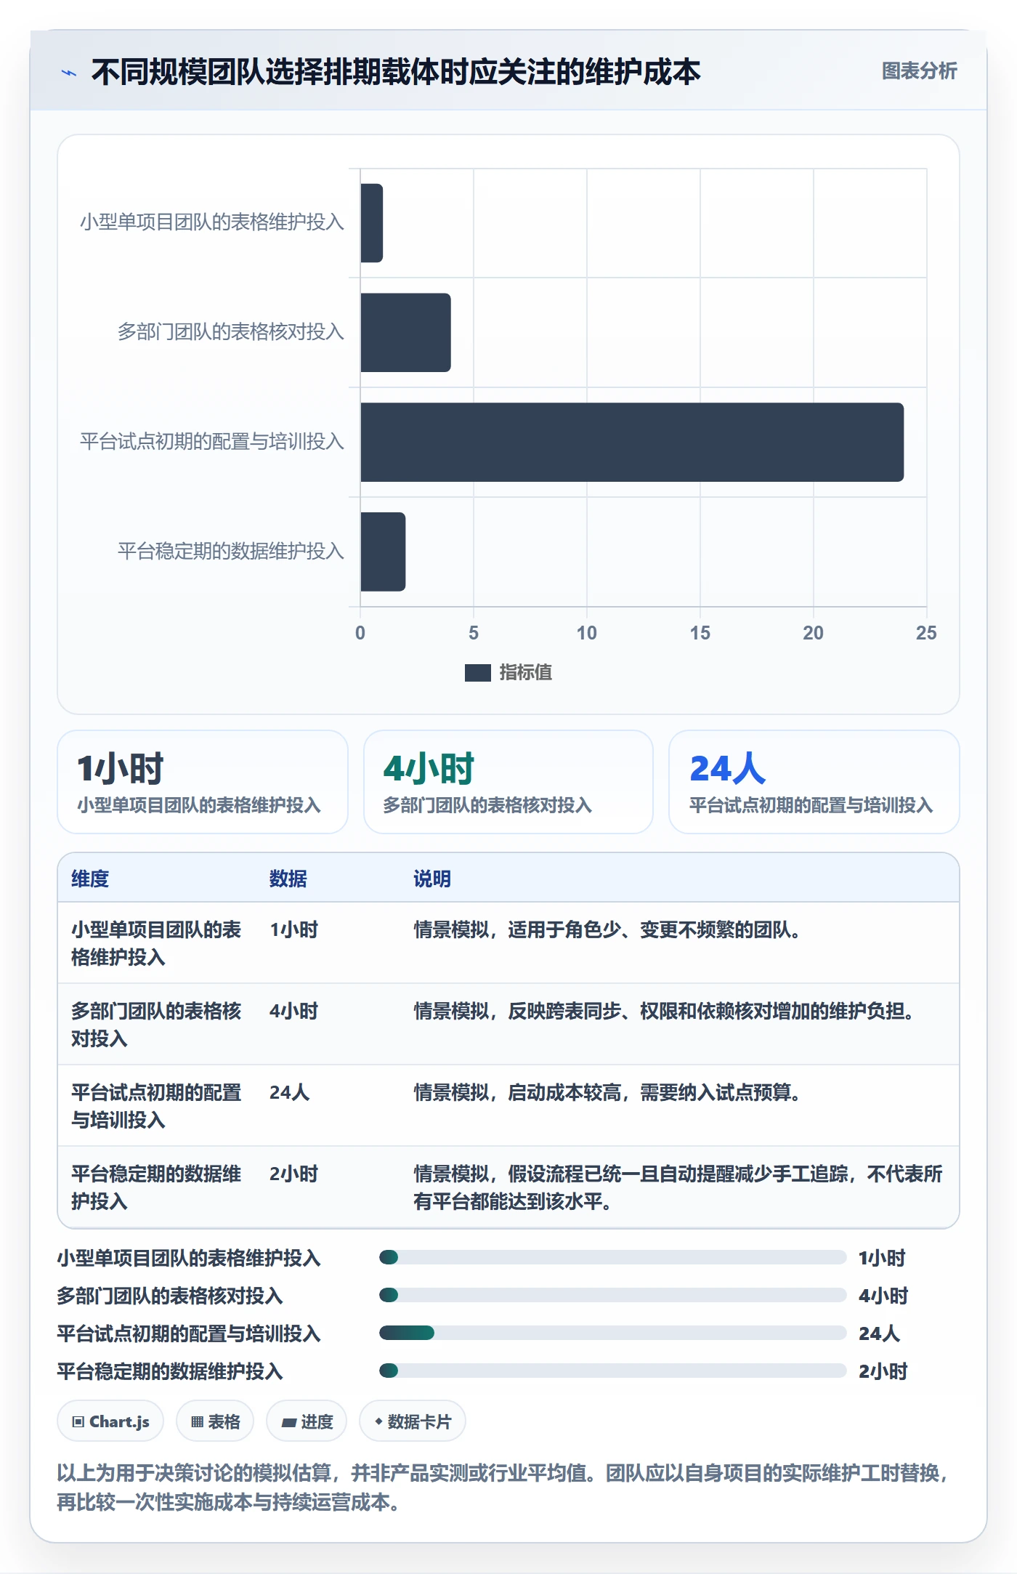
Task: Click the 数据 column header
Action: click(288, 879)
